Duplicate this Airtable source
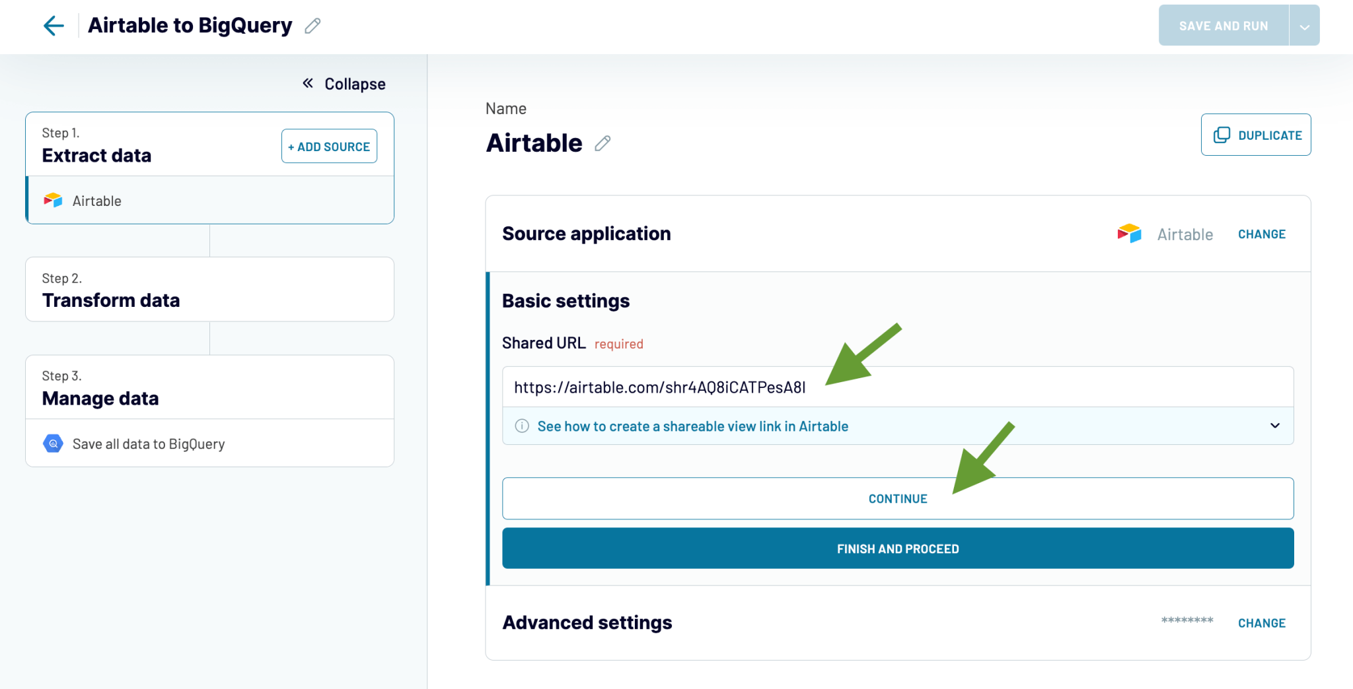 1255,135
